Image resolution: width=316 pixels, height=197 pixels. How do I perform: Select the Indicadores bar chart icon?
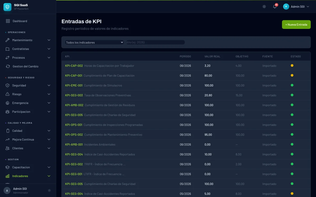8,176
